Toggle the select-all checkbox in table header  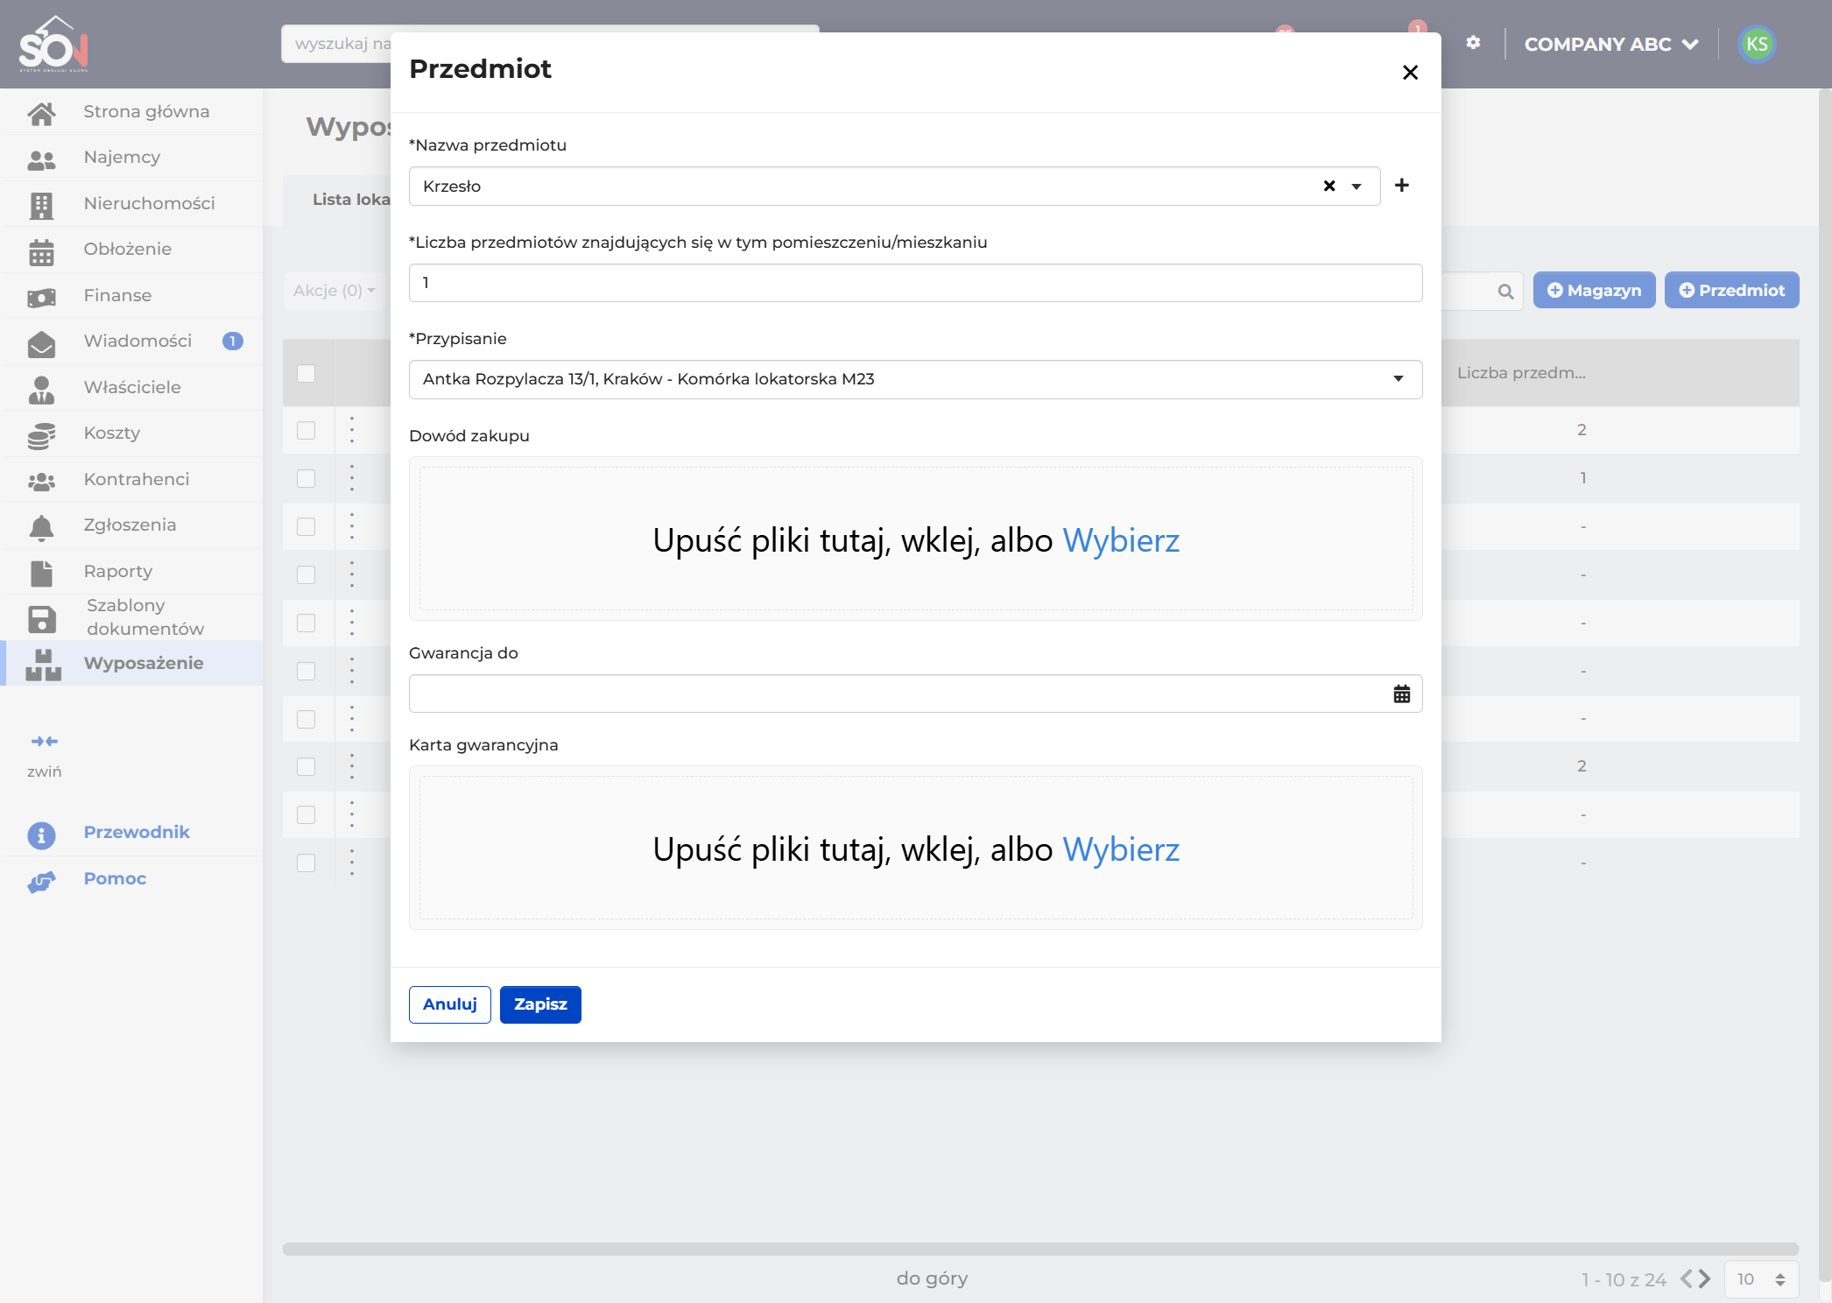(x=306, y=373)
